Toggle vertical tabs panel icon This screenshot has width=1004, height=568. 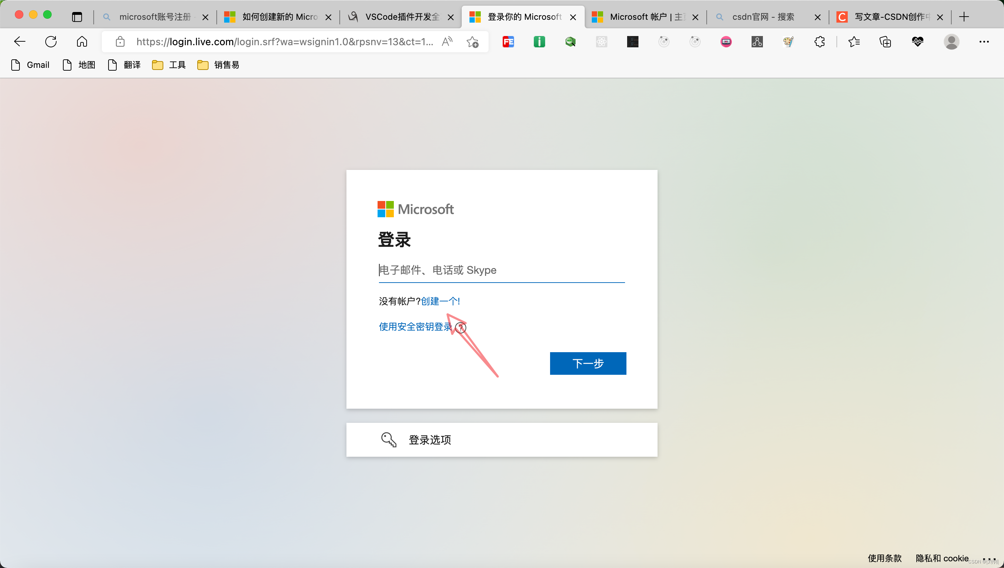point(77,17)
